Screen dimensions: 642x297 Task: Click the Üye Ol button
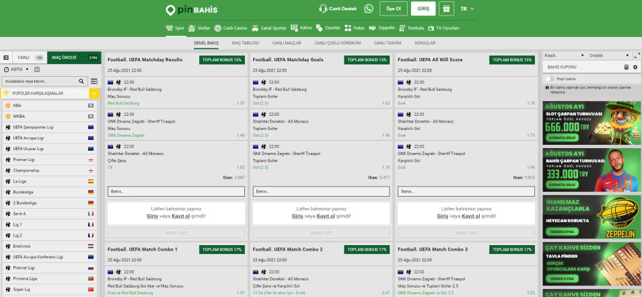(394, 9)
